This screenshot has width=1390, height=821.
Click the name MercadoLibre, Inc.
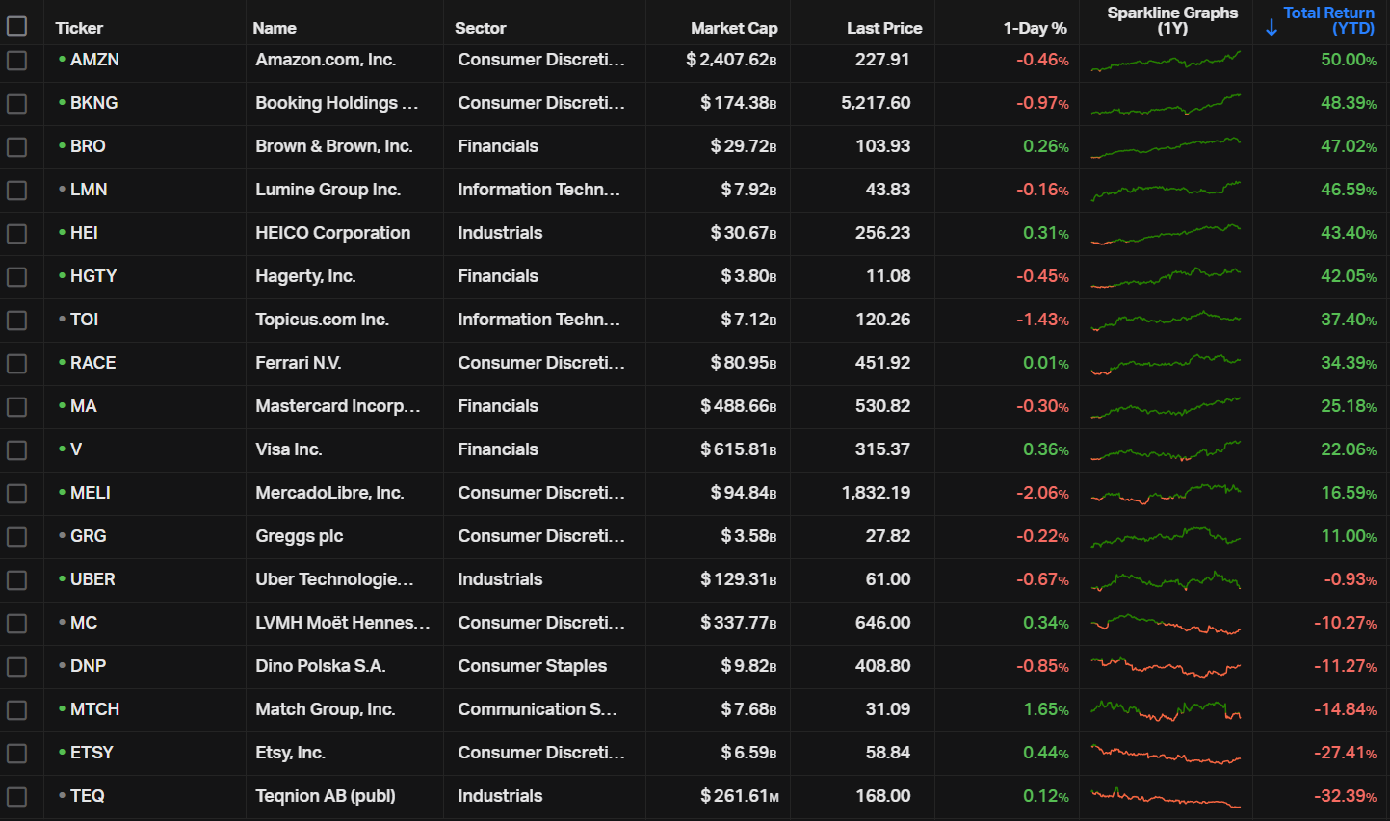coord(329,493)
